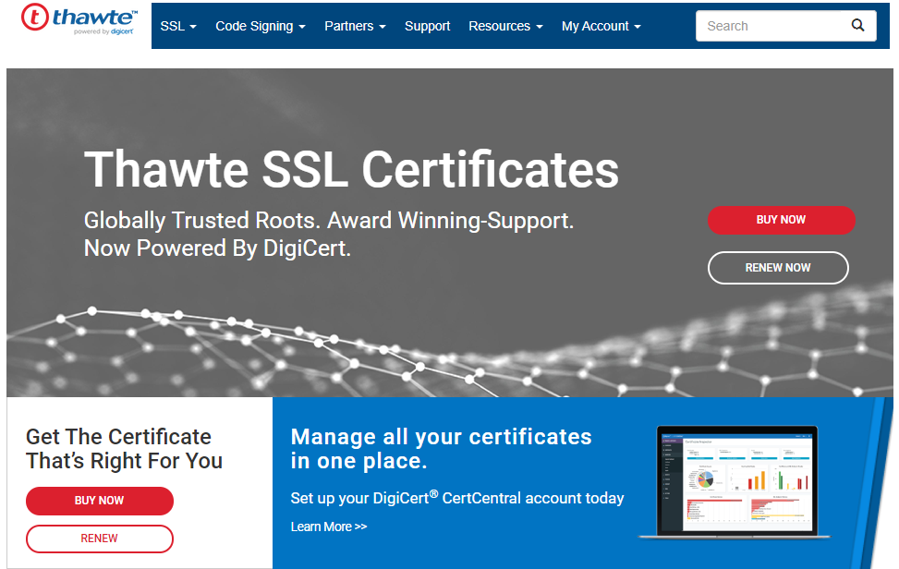Go to the Support page
Image resolution: width=899 pixels, height=569 pixels.
[427, 26]
